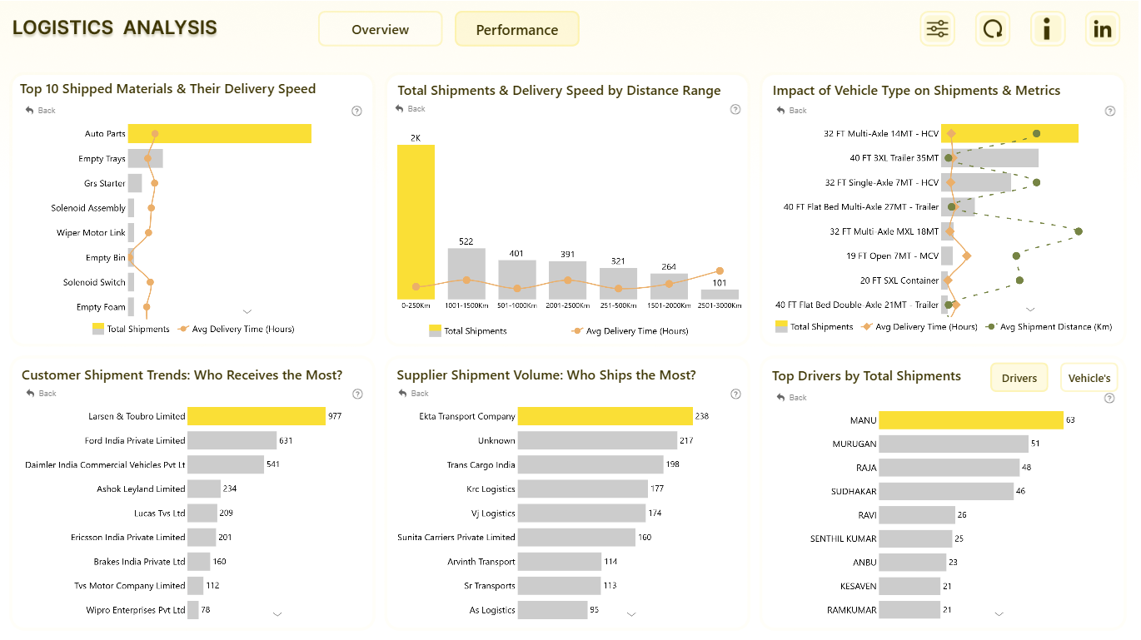1141x640 pixels.
Task: Click the refresh reset icon
Action: pos(992,29)
